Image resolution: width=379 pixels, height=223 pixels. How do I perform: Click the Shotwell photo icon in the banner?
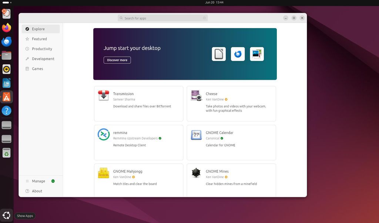point(257,54)
